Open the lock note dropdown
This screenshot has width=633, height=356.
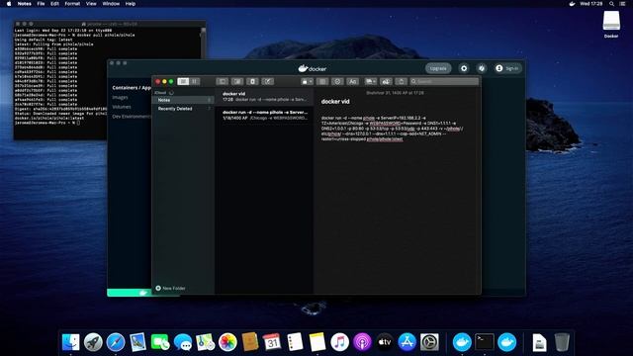(307, 81)
